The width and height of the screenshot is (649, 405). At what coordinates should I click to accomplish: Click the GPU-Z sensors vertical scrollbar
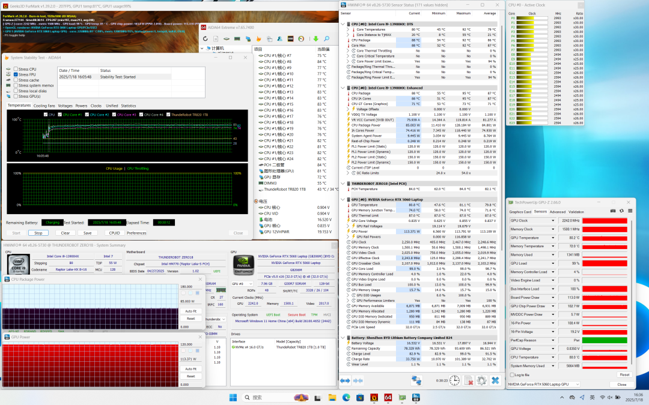point(632,292)
